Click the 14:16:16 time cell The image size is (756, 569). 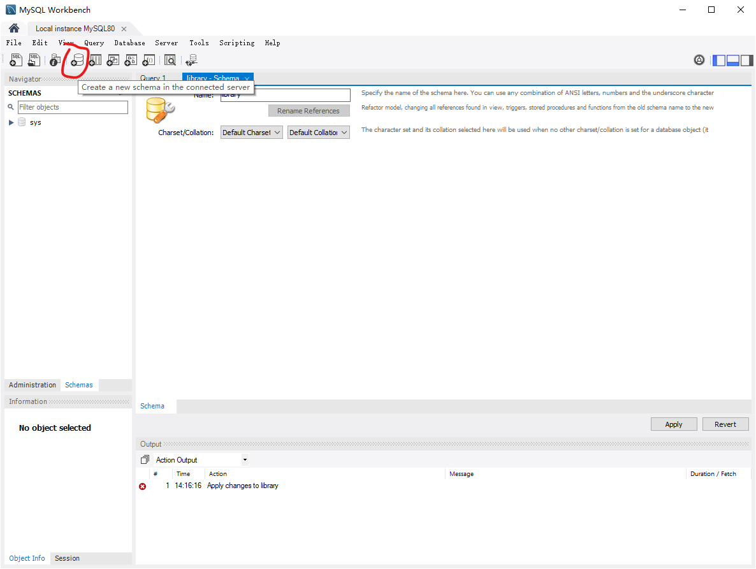pyautogui.click(x=188, y=486)
